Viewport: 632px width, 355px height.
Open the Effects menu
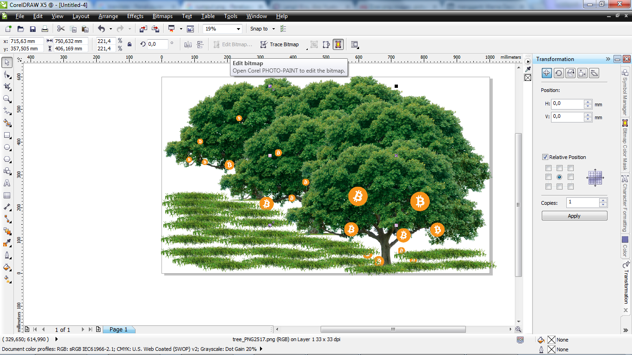click(136, 16)
